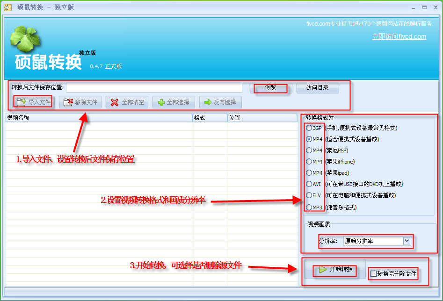Click the 视频名称 column header
Viewport: 443px width, 301px height.
(x=98, y=118)
